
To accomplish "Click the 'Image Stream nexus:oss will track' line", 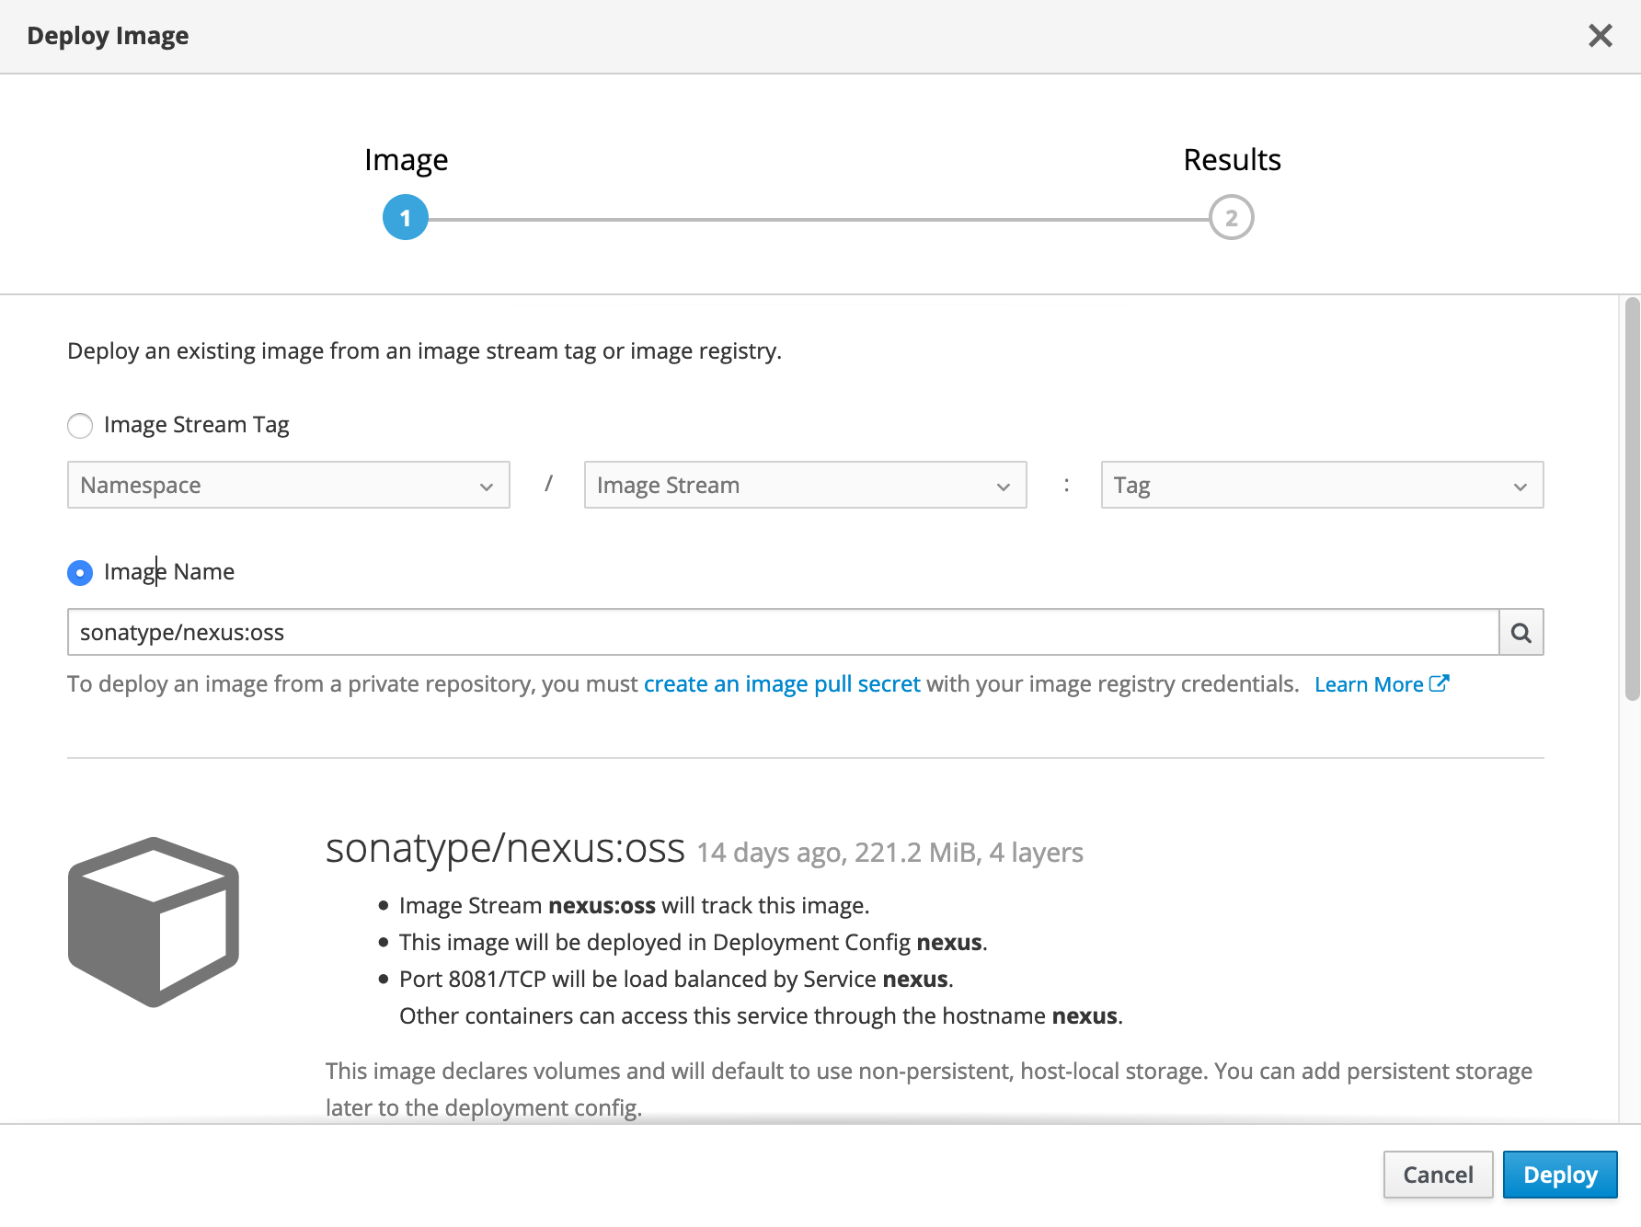I will tap(635, 905).
